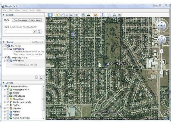
Task: Expand the Geographic Web layer
Action: (x=5, y=90)
